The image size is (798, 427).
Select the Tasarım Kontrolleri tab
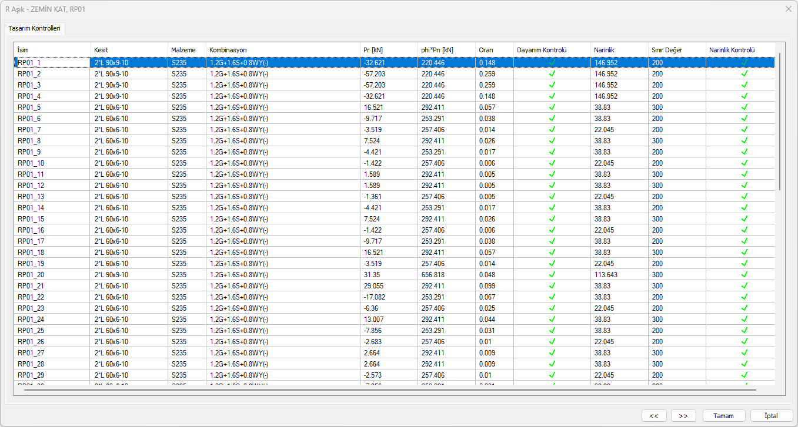34,28
